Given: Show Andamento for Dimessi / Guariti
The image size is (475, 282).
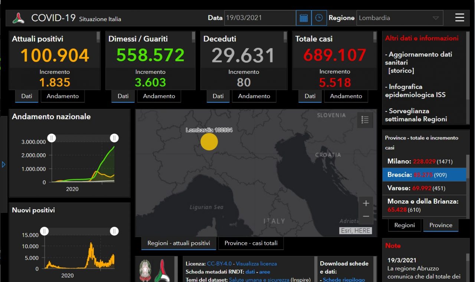Looking at the screenshot, I should pos(159,96).
